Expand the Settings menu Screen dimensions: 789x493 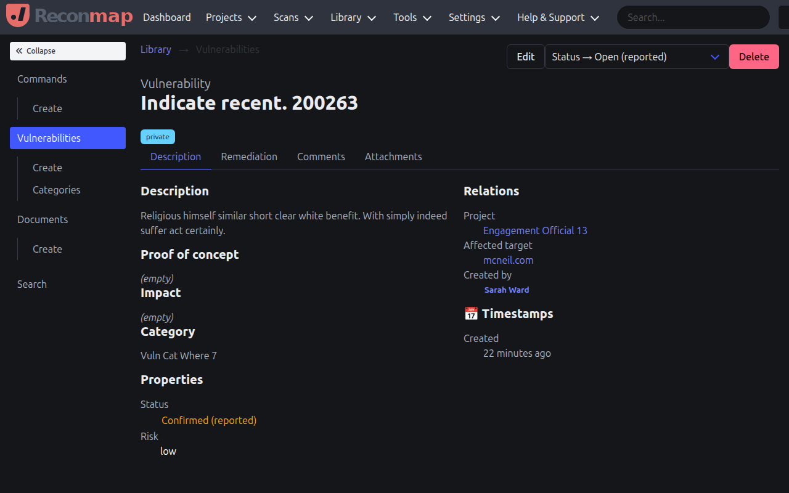coord(473,17)
